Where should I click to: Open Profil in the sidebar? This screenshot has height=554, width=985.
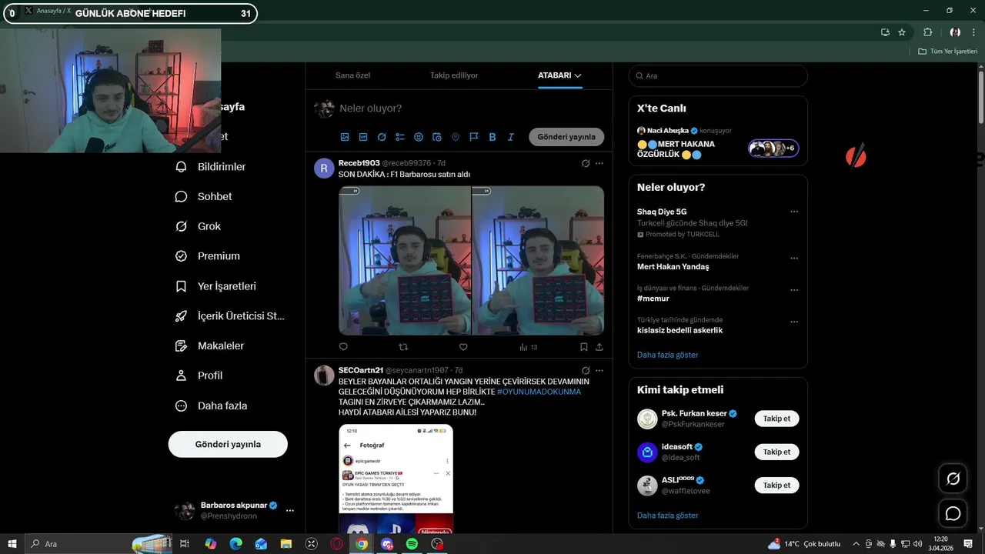(199, 375)
